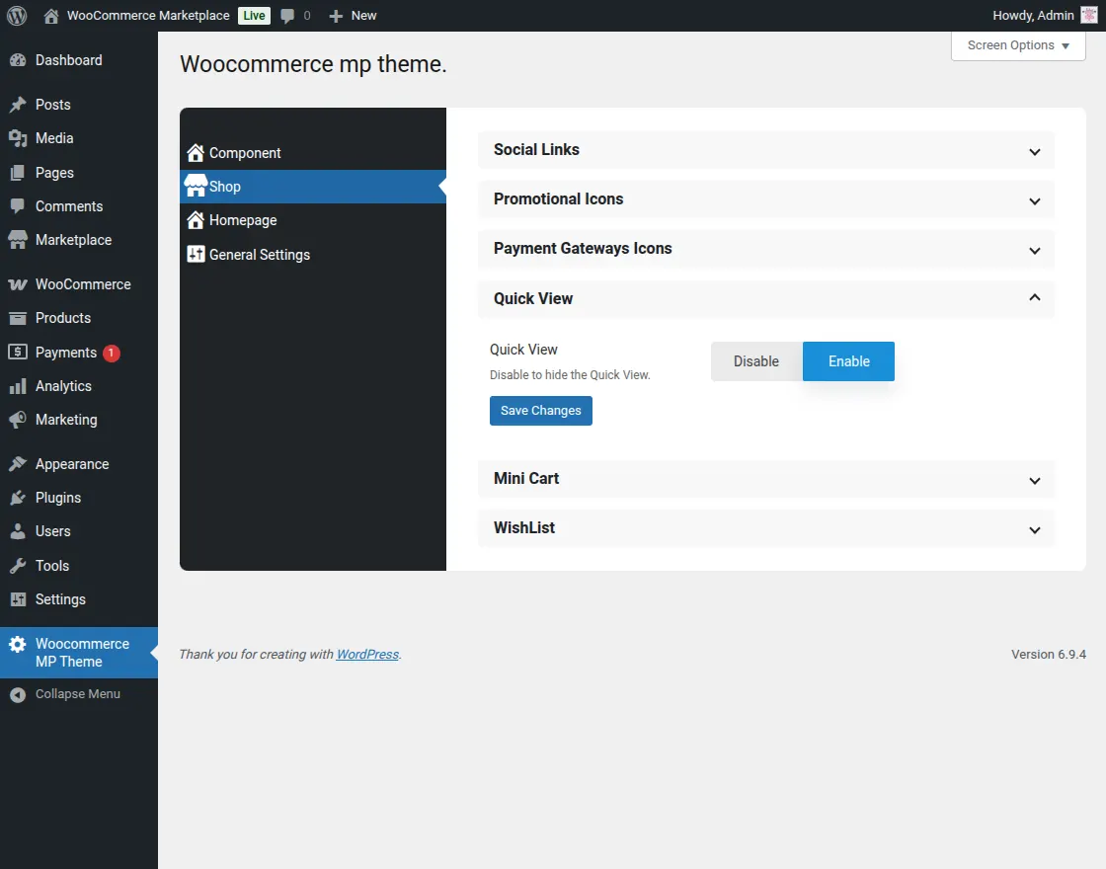Open the Shop tab label
The width and height of the screenshot is (1106, 869).
[x=225, y=187]
